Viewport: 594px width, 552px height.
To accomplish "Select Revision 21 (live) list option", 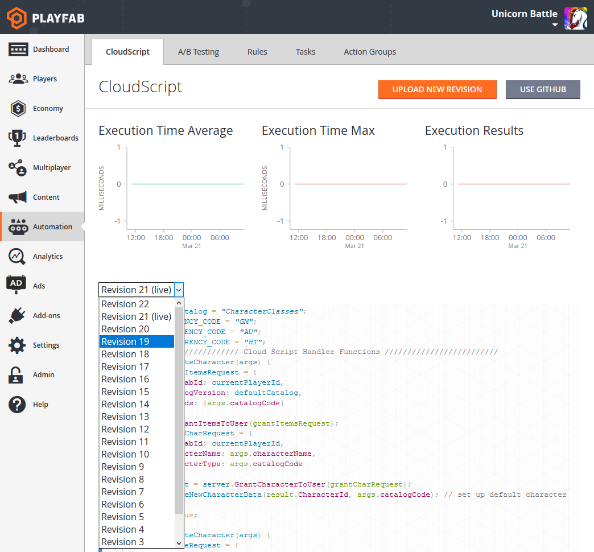I will coord(137,317).
